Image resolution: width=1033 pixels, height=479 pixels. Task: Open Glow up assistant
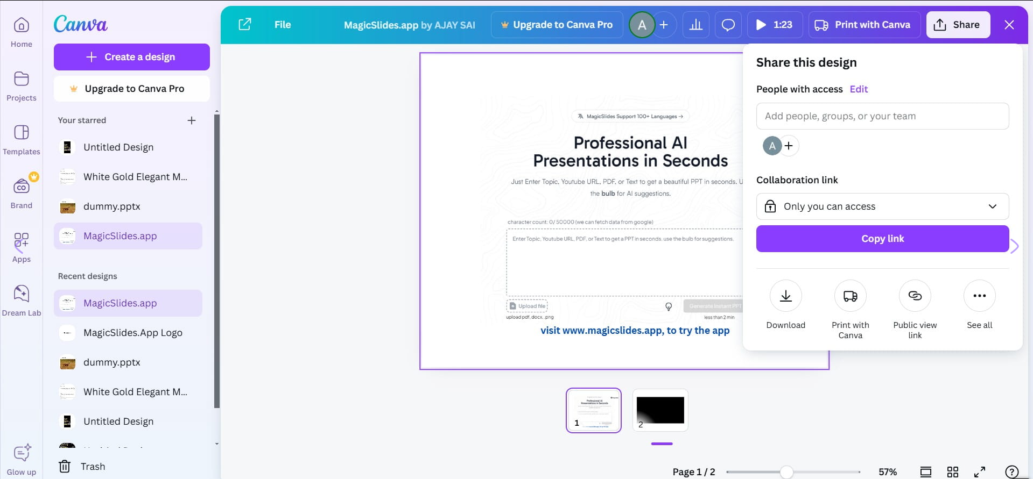point(22,460)
